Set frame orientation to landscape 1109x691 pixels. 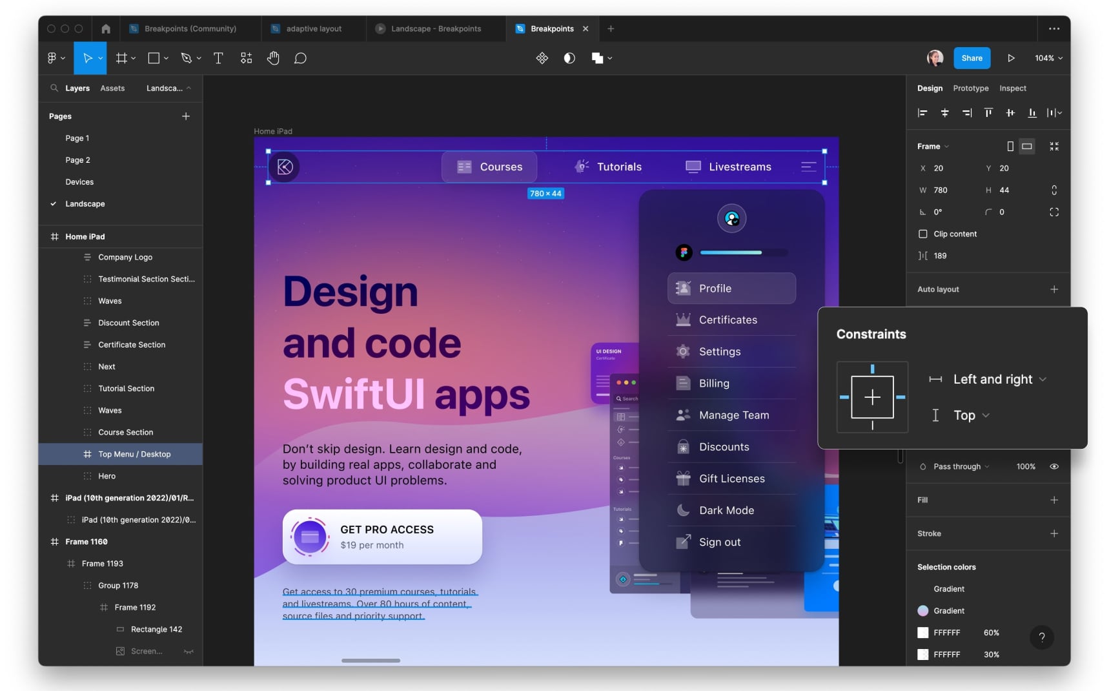[1027, 147]
